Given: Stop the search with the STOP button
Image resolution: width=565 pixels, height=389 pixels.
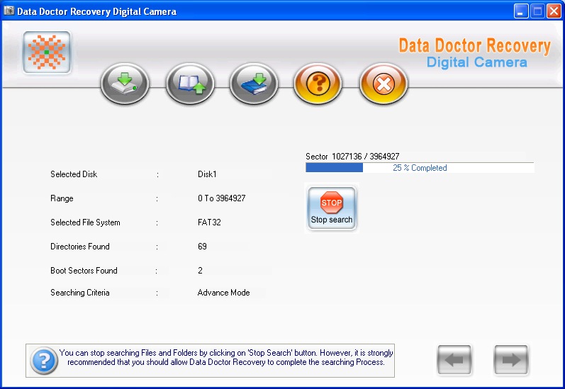Looking at the screenshot, I should click(332, 208).
